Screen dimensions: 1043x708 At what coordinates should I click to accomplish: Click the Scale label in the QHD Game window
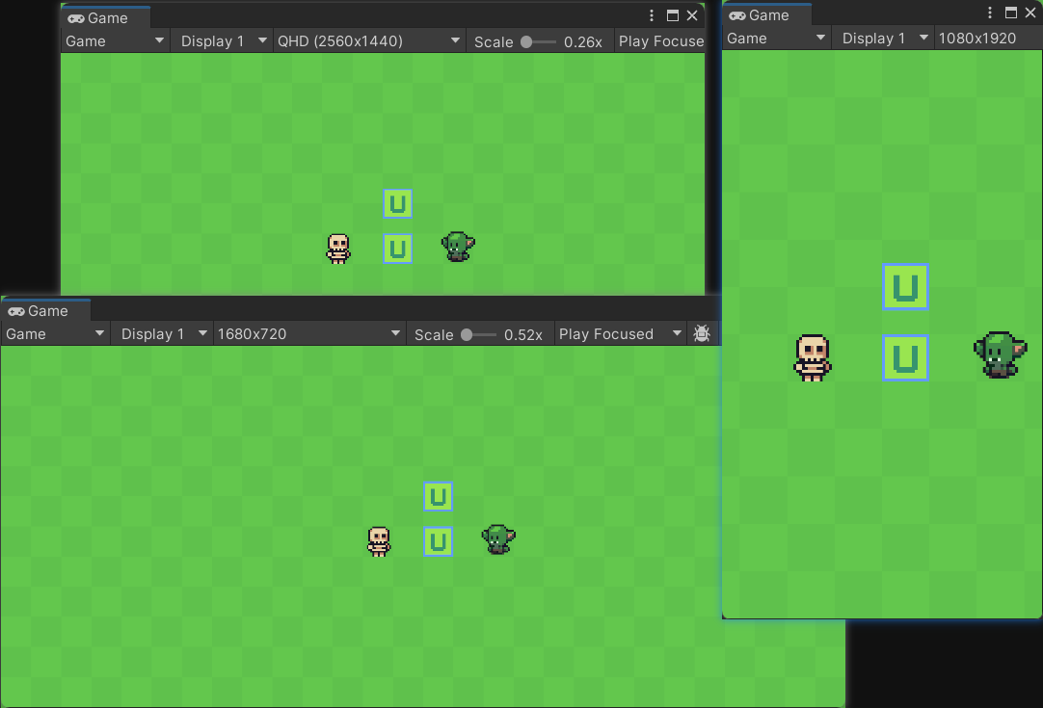494,41
